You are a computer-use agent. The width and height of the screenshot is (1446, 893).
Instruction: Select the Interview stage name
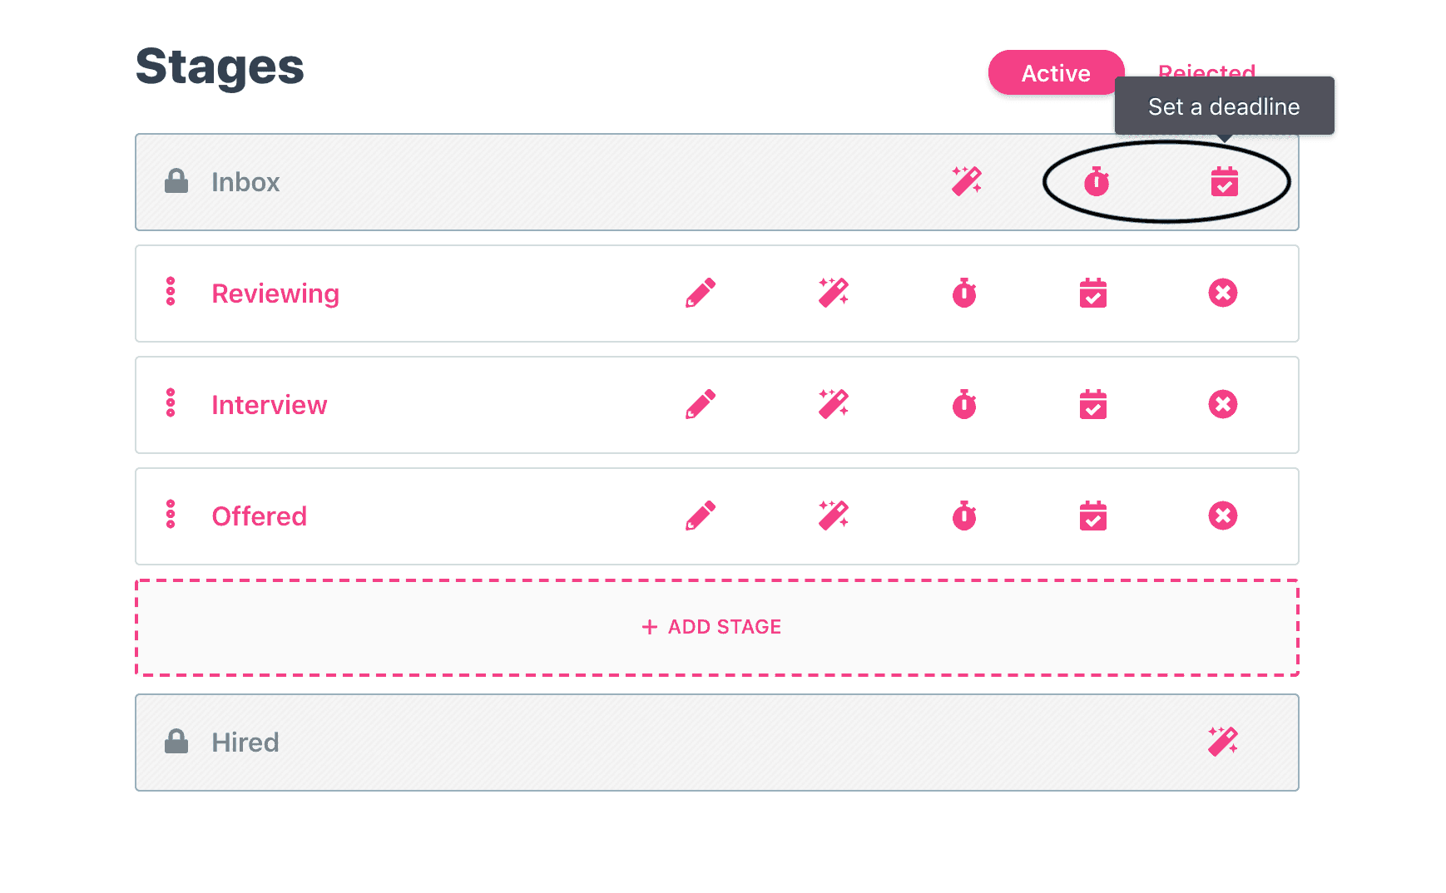(269, 405)
